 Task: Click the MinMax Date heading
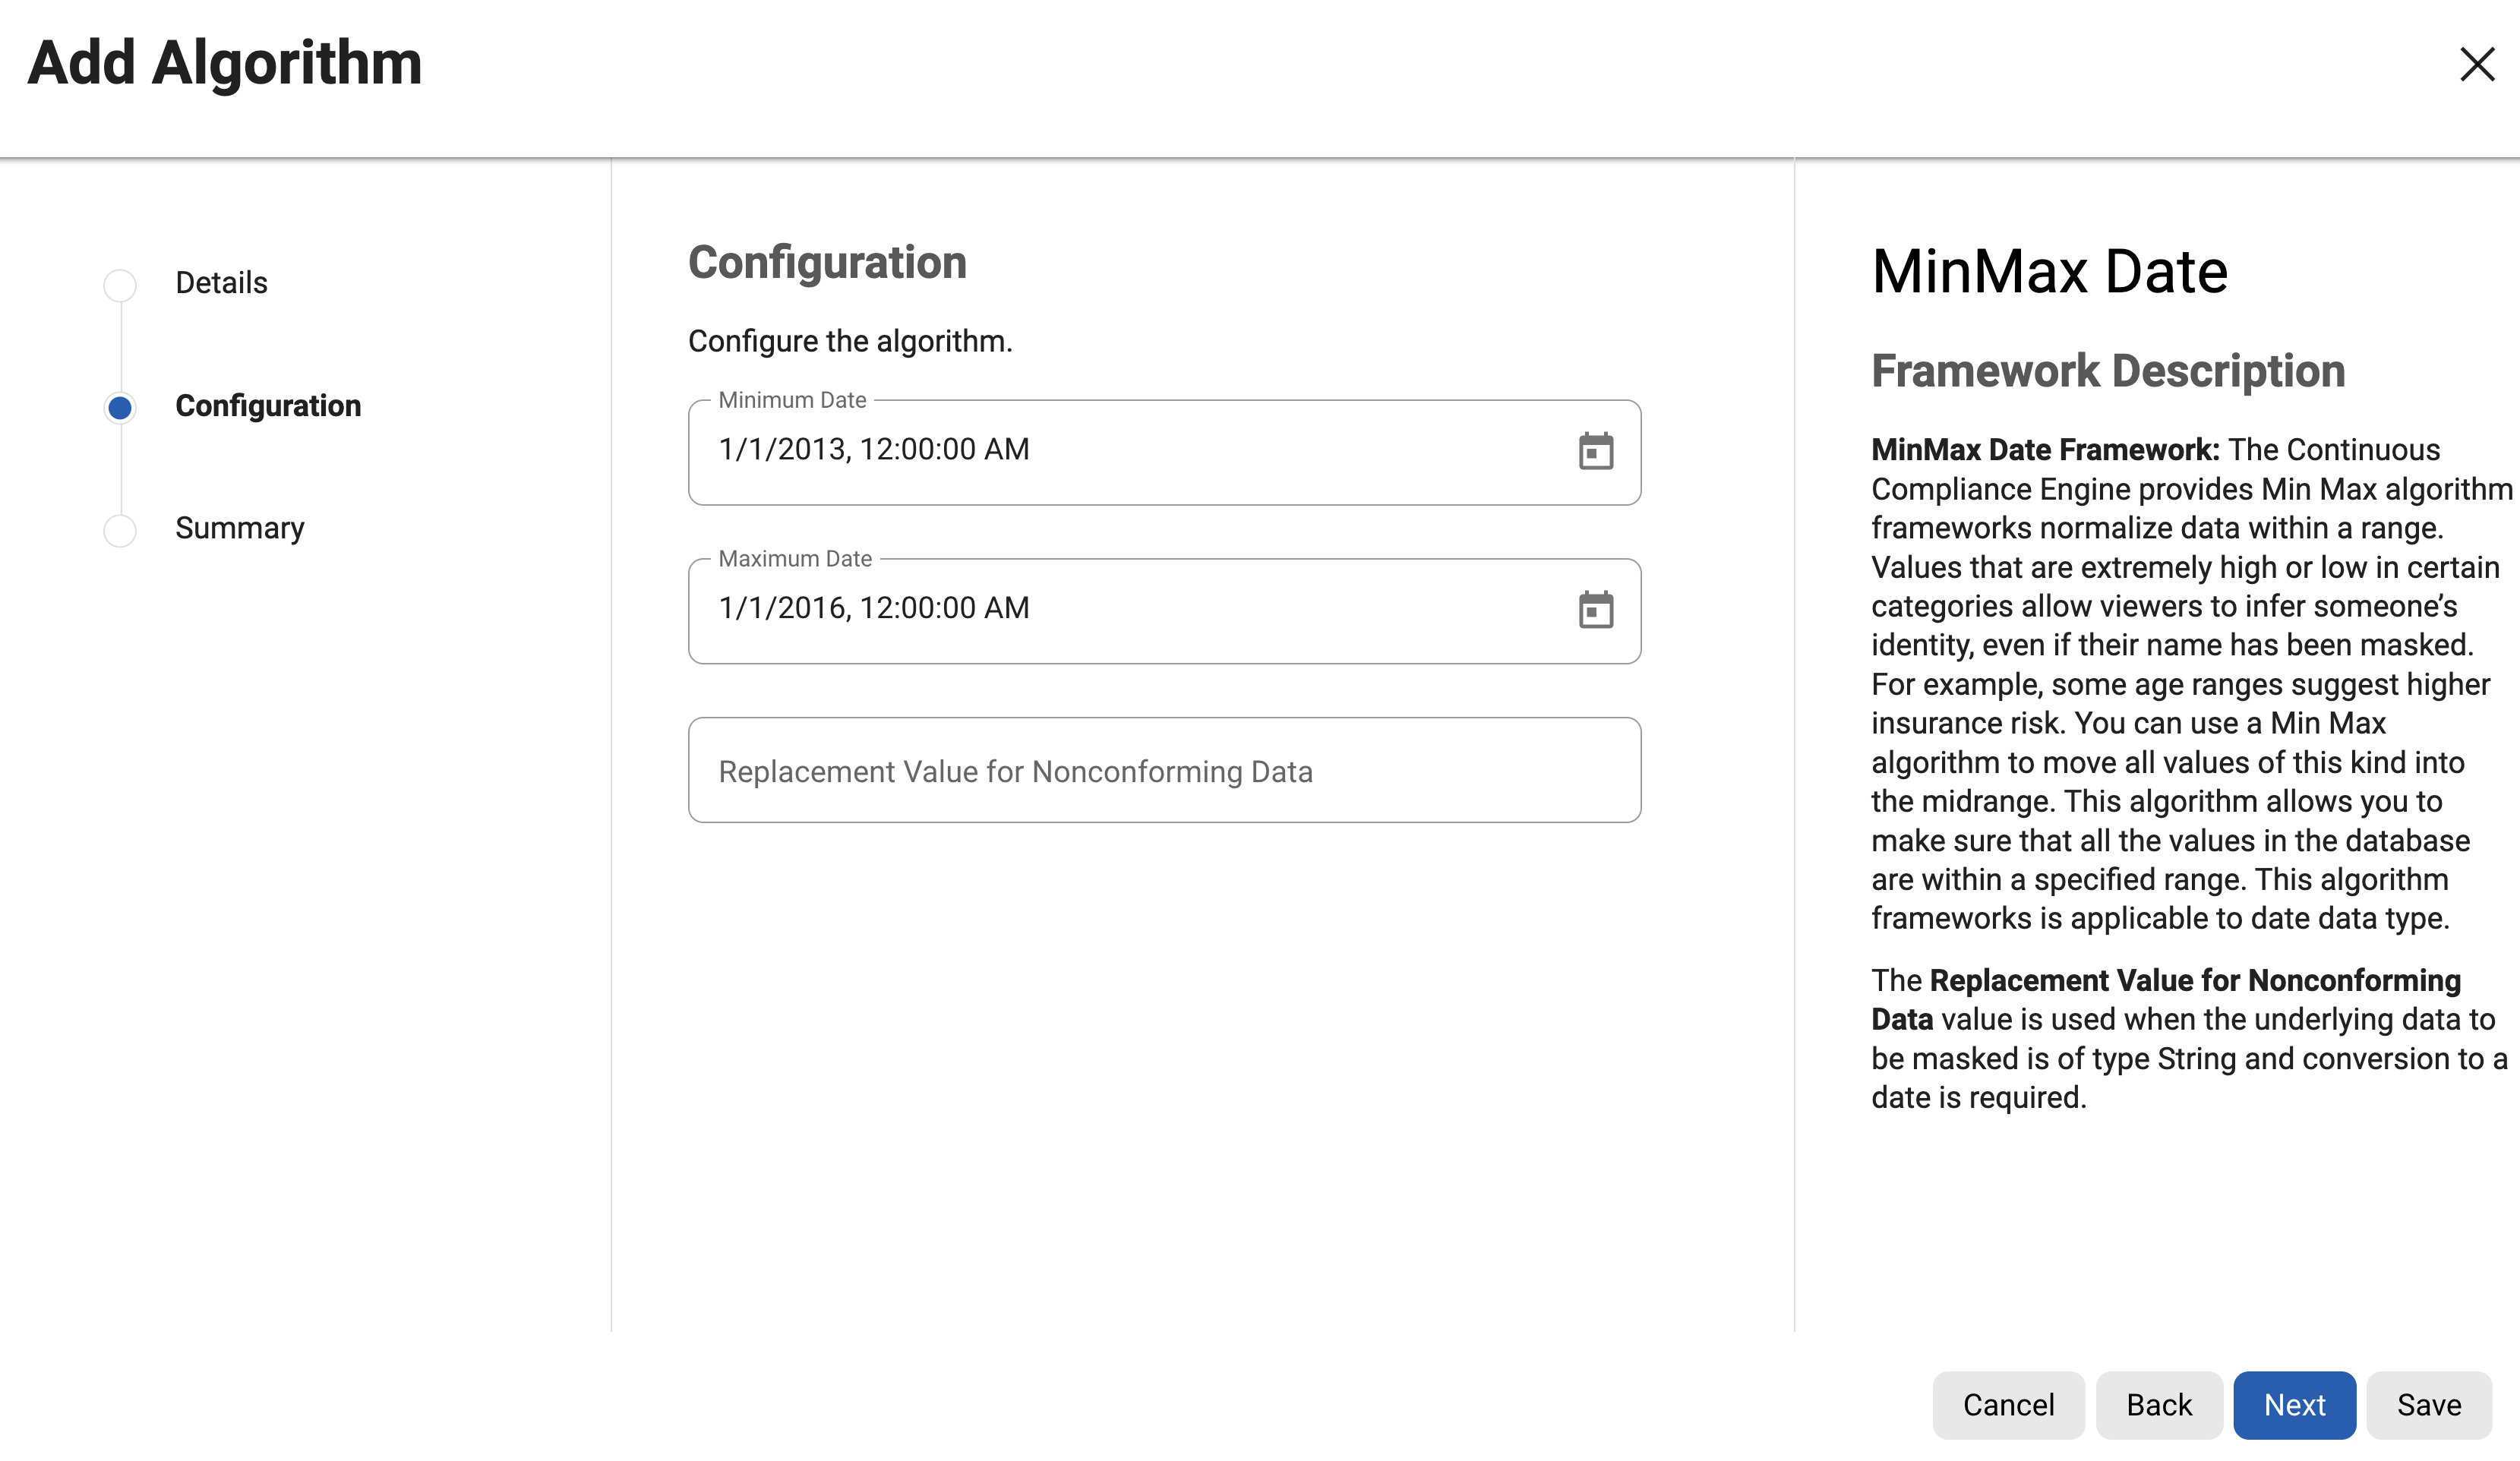point(2049,272)
